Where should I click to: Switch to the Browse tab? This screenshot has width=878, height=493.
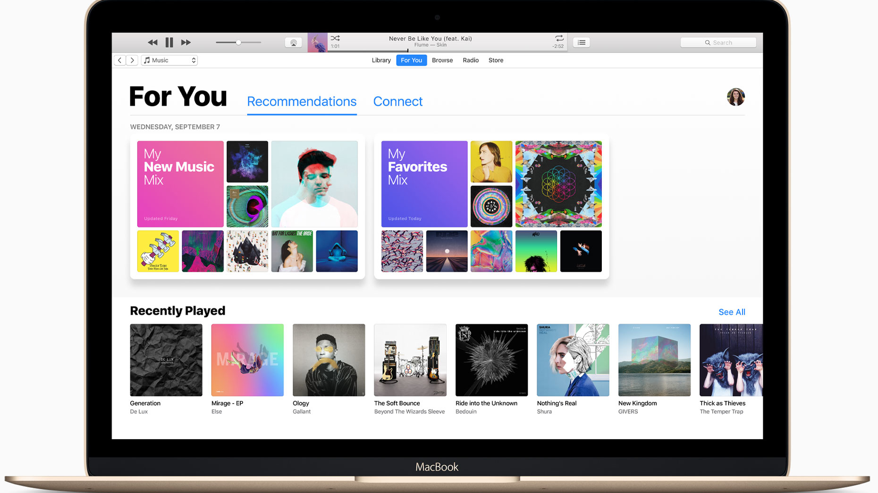point(442,60)
